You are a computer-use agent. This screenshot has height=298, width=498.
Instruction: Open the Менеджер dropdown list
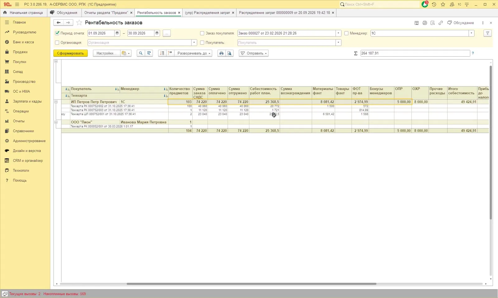click(471, 33)
